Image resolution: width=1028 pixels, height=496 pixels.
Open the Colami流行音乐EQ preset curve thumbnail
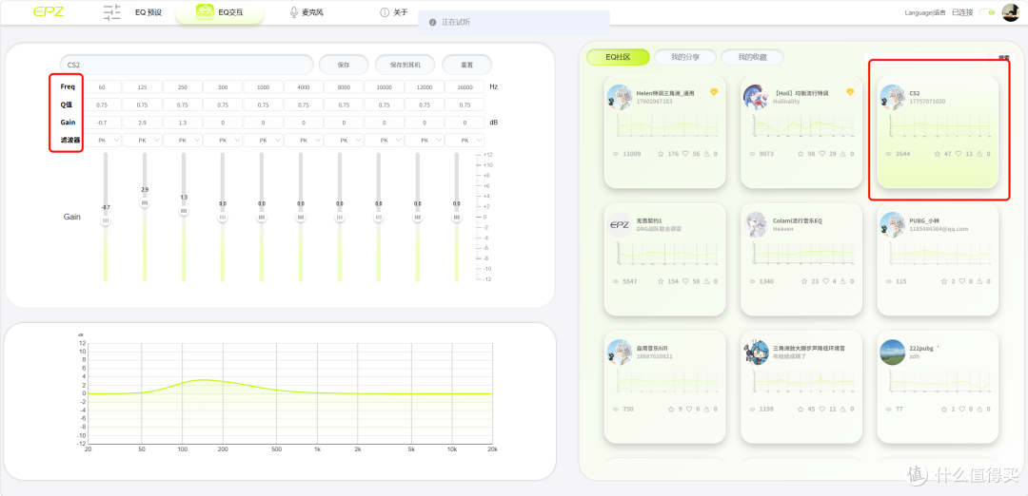(x=801, y=254)
